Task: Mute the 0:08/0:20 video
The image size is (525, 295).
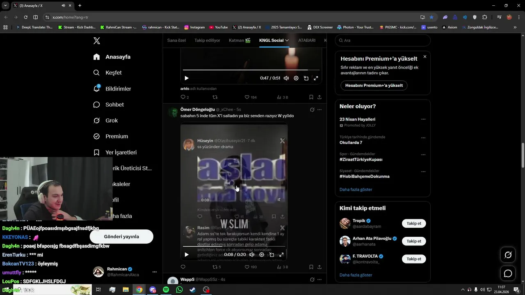Action: (x=251, y=254)
